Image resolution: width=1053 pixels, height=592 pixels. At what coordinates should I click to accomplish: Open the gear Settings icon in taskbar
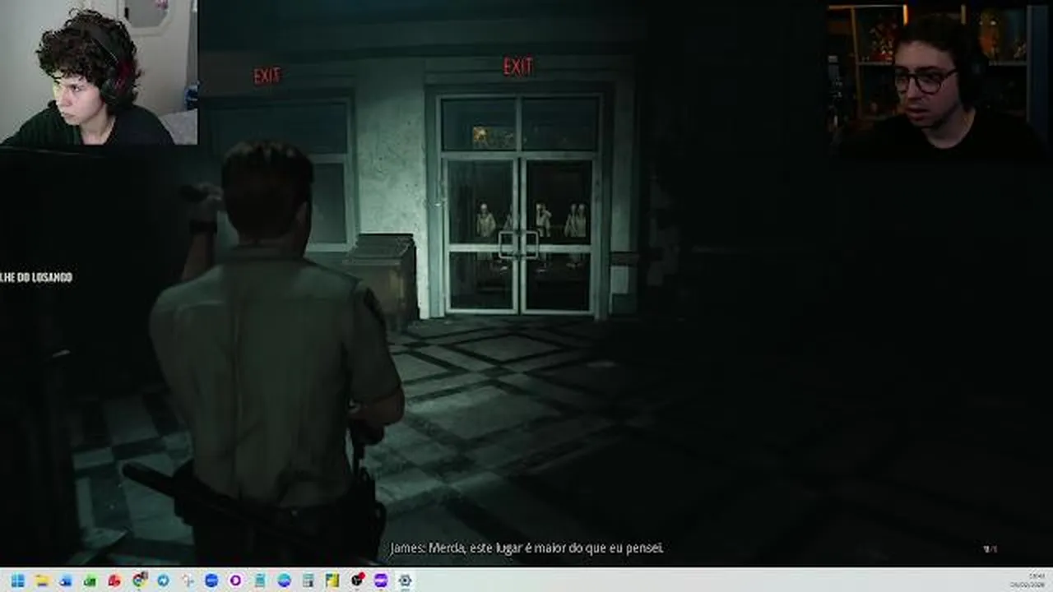pos(405,580)
